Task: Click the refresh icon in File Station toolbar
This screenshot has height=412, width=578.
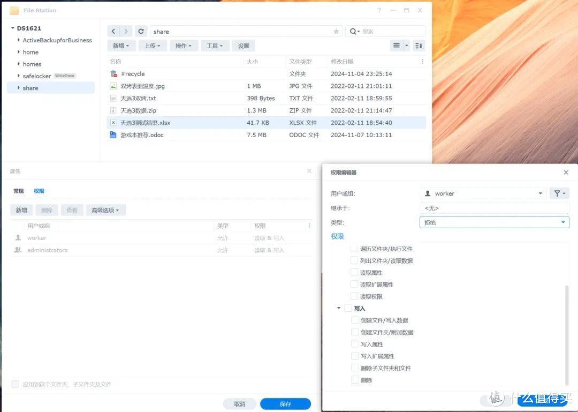Action: coord(141,31)
